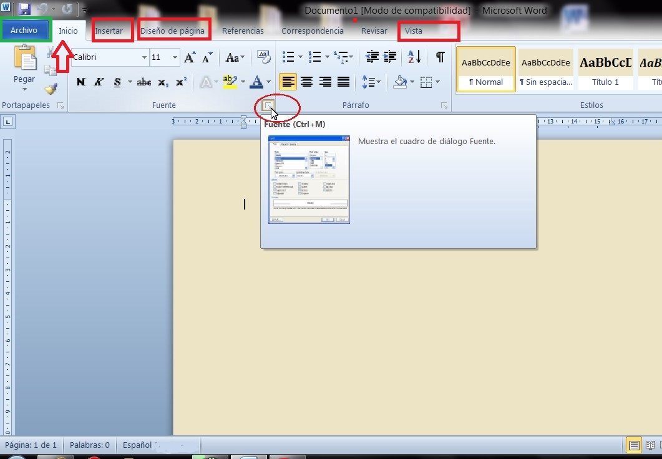Click the Redo icon in quick access
Image resolution: width=662 pixels, height=459 pixels.
point(67,9)
